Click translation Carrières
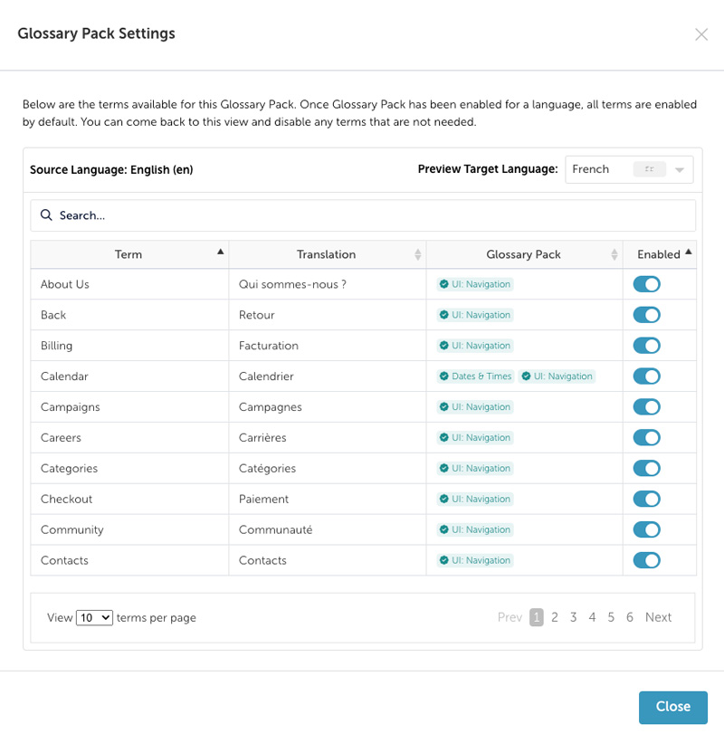This screenshot has height=743, width=724. tap(262, 437)
